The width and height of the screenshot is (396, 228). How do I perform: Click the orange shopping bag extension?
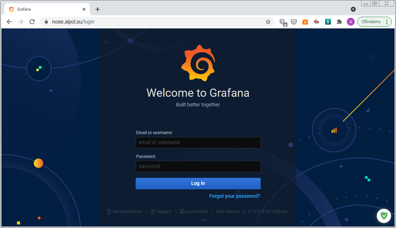[x=305, y=22]
